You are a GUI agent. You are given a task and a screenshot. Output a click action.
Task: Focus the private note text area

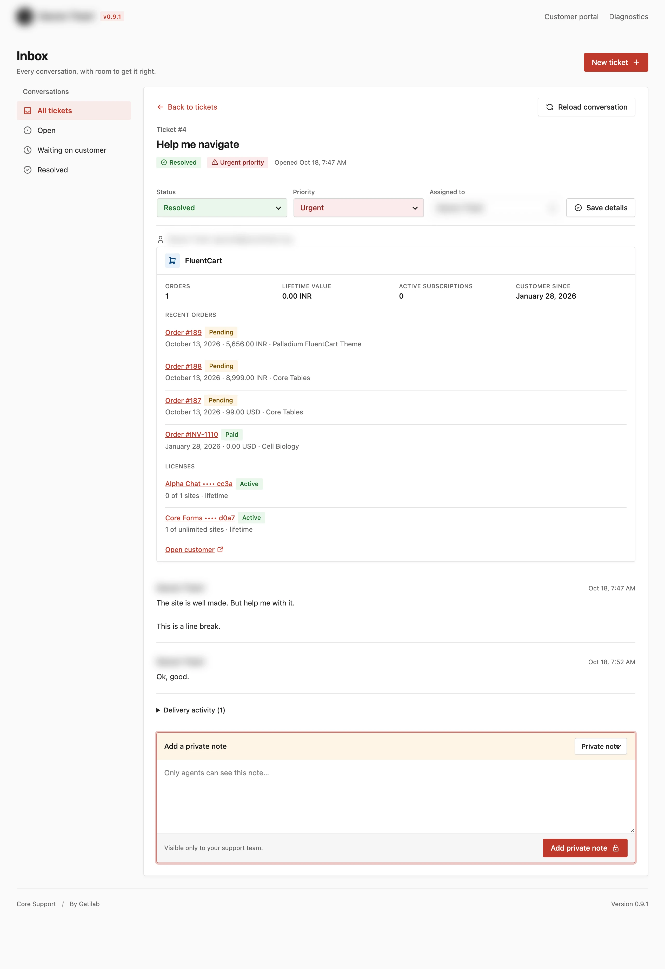tap(396, 796)
